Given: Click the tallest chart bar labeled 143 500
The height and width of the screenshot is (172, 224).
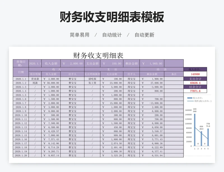Looking at the screenshot, I should pos(195,130).
